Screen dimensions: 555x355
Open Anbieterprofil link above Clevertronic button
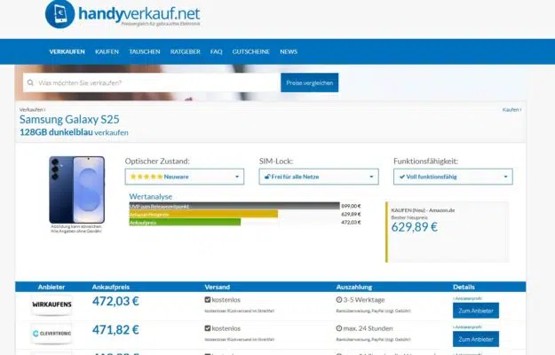click(x=468, y=327)
